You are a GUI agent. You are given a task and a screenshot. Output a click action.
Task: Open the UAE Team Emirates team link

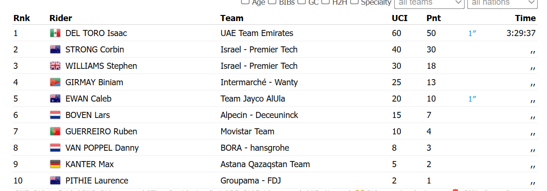[257, 33]
